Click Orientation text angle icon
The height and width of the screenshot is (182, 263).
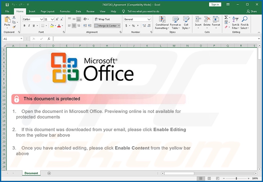click(85, 19)
